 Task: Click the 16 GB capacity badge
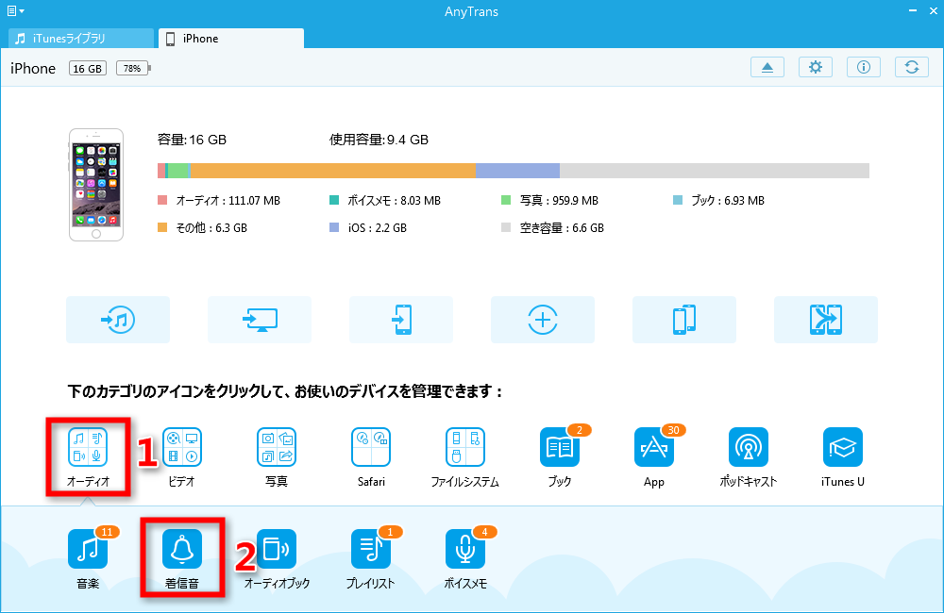[87, 68]
